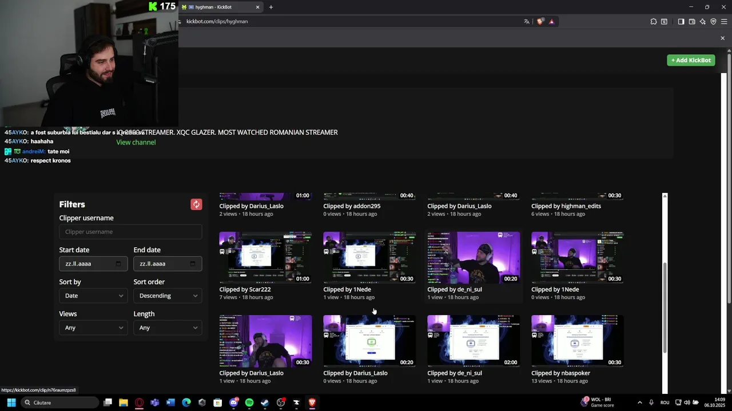Open the one-minute clip by Scar222

click(x=265, y=257)
